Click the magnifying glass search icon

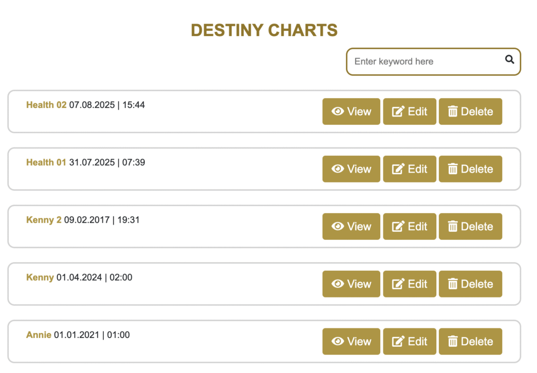coord(509,60)
